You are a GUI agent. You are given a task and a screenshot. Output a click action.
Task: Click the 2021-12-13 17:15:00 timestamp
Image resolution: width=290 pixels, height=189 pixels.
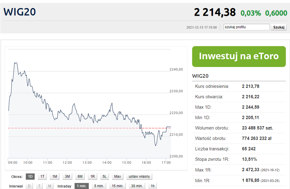tap(201, 27)
